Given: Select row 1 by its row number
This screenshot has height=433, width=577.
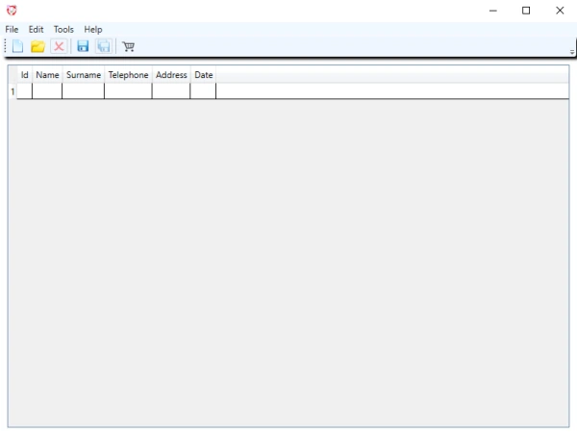Looking at the screenshot, I should point(13,91).
